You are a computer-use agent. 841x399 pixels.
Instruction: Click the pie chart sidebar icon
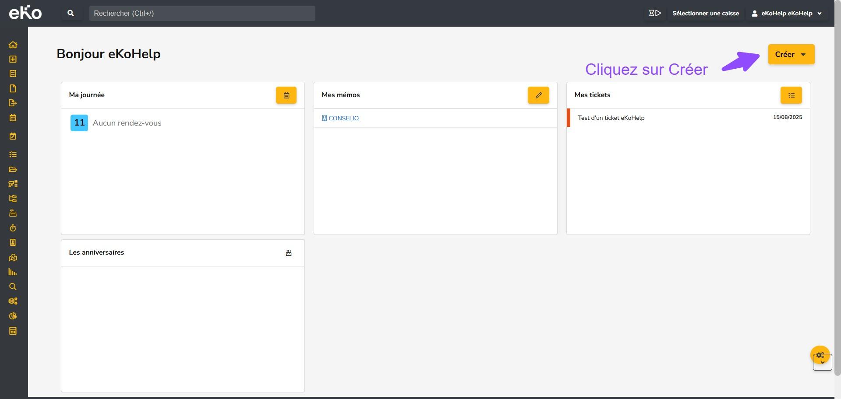[x=13, y=316]
